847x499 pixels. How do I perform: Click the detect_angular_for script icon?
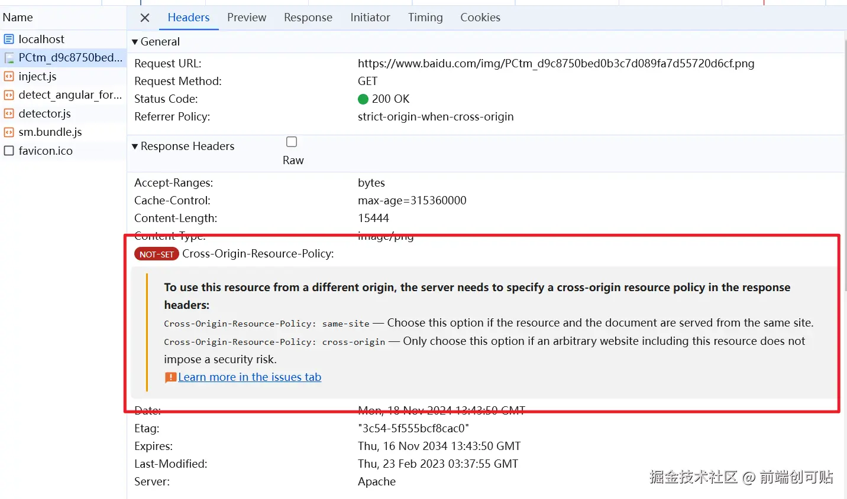click(9, 95)
